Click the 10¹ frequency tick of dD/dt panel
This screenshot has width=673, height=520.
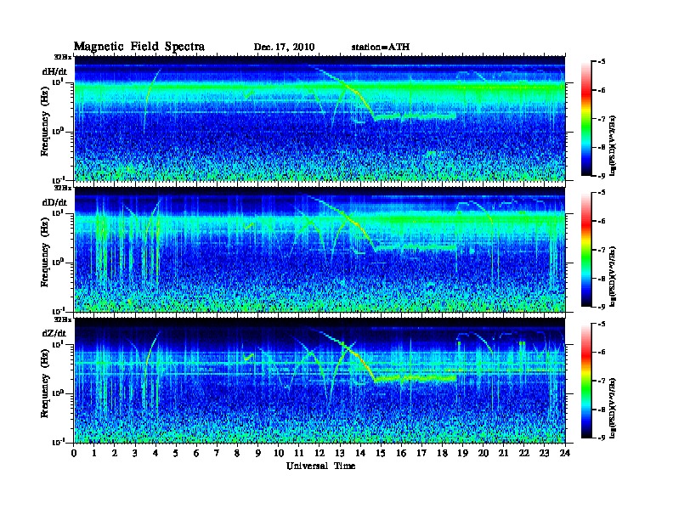click(59, 213)
